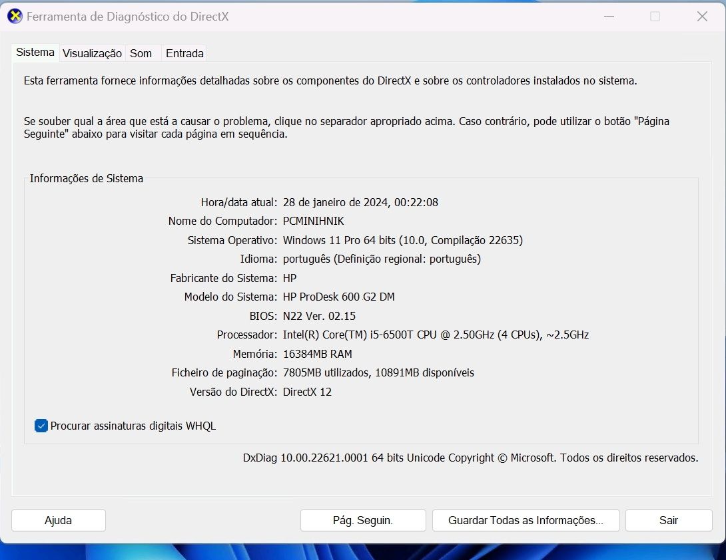This screenshot has height=560, width=726.
Task: Switch to the Sistema tab
Action: 35,53
